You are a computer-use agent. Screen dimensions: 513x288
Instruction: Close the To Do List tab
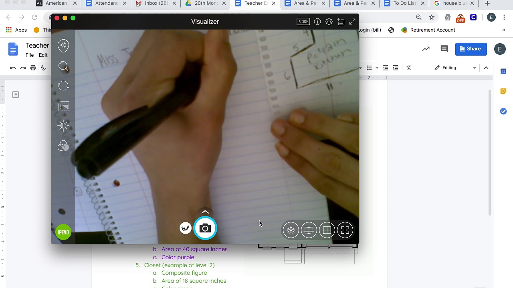pyautogui.click(x=422, y=4)
